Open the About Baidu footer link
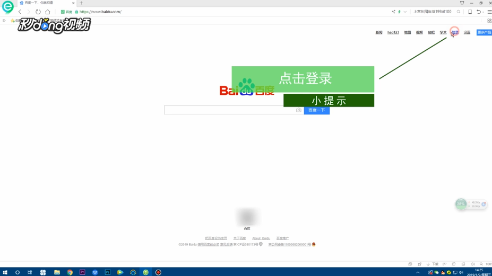This screenshot has height=276, width=492. coord(261,238)
